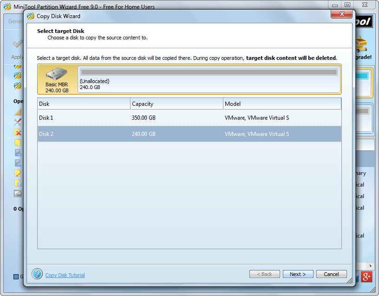This screenshot has width=379, height=296.
Task: Click the blue question mark help icon
Action: (37, 274)
